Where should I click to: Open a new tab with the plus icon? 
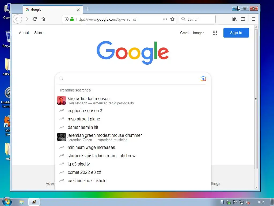tap(87, 9)
